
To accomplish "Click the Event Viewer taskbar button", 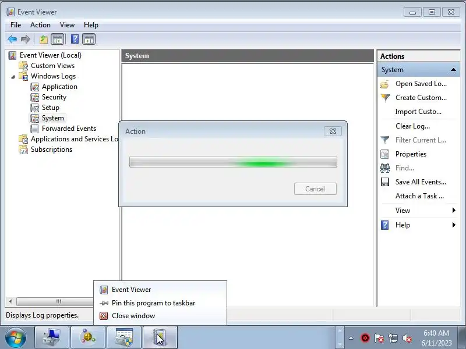I will pyautogui.click(x=160, y=337).
